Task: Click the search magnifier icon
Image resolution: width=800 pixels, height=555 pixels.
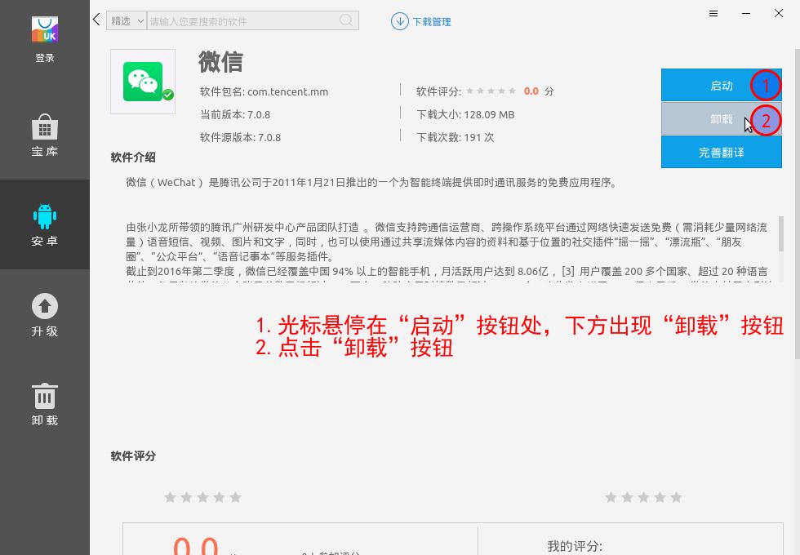Action: 346,20
